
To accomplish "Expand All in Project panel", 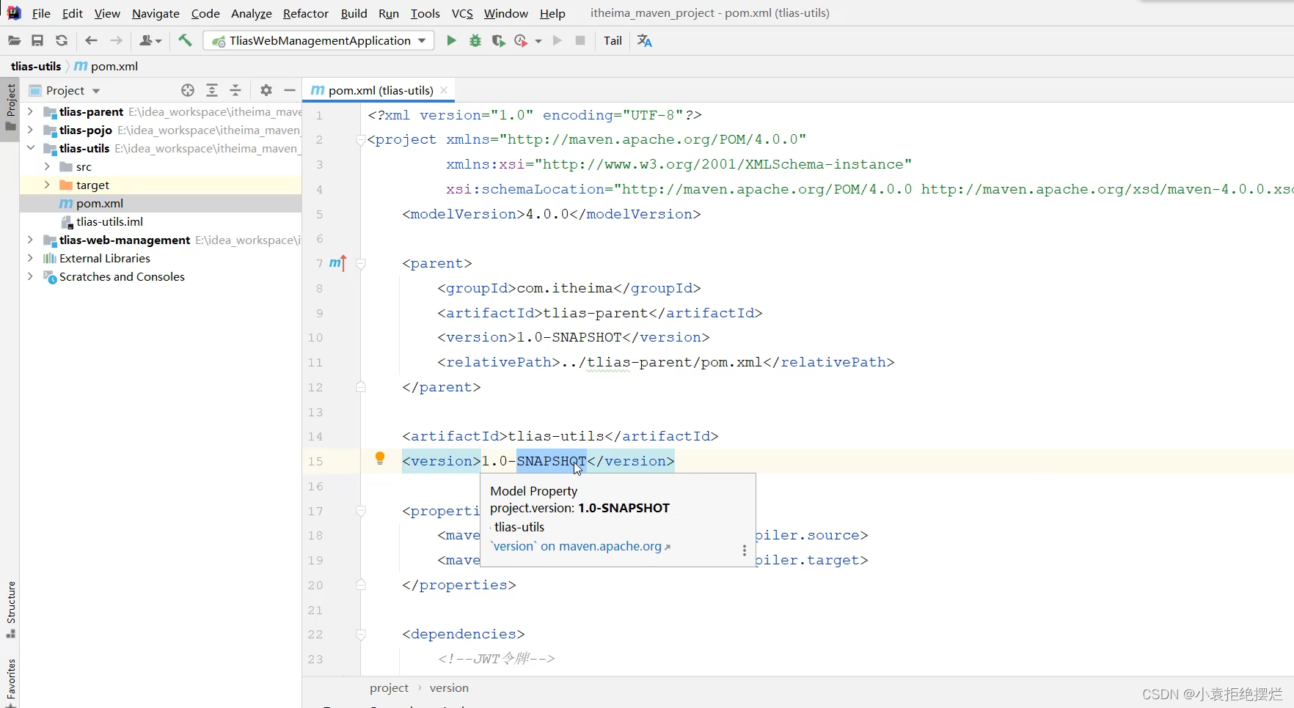I will tap(212, 90).
